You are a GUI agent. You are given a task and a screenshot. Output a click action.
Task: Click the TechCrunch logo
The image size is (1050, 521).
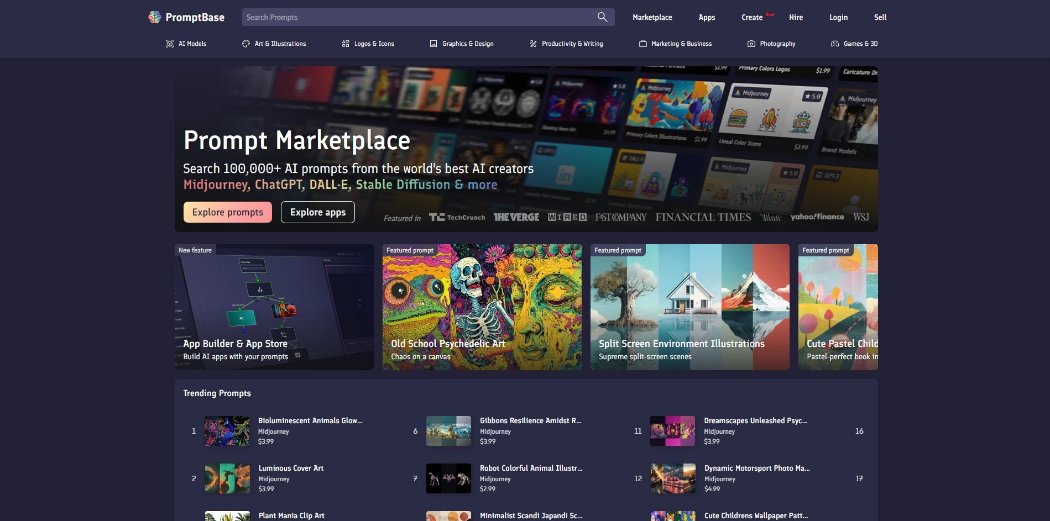coord(457,218)
